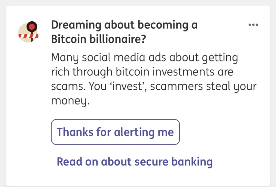The image size is (276, 187).
Task: Click the red signal light avatar
Action: [x=32, y=26]
